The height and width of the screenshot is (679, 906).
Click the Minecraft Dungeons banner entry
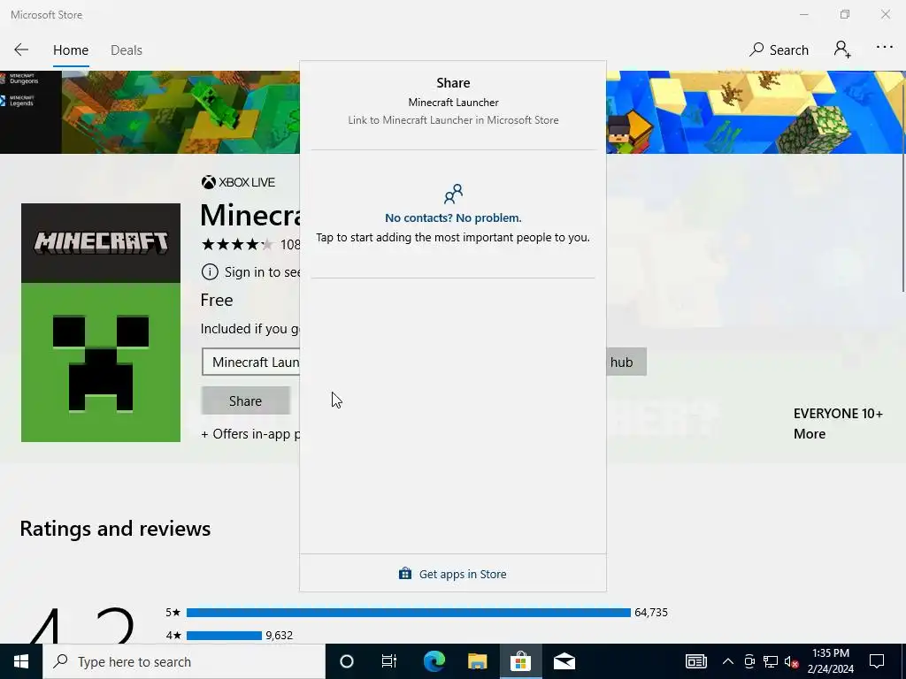coord(20,79)
